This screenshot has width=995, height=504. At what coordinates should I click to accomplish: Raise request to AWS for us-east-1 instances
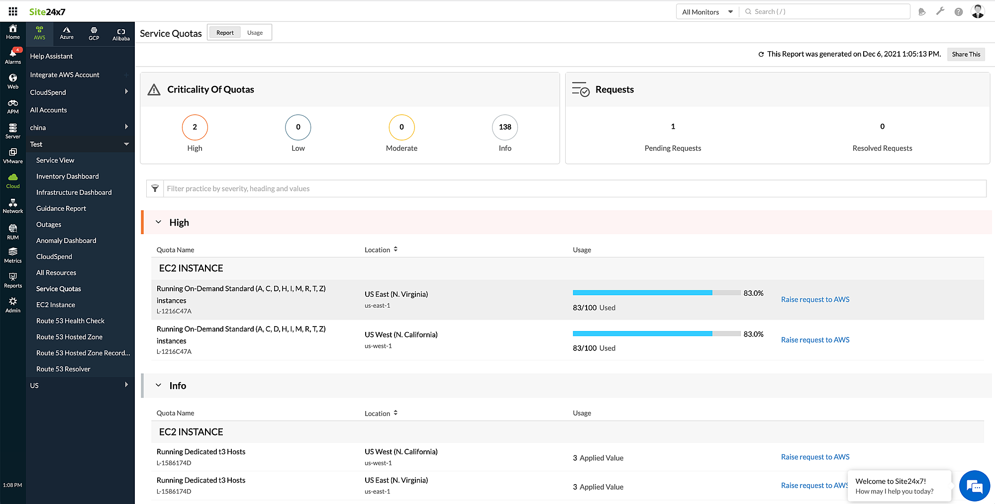[x=815, y=299]
